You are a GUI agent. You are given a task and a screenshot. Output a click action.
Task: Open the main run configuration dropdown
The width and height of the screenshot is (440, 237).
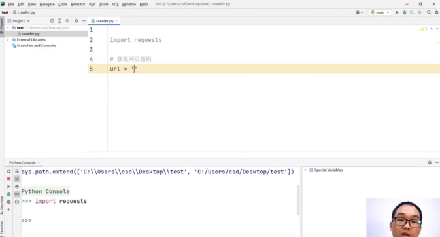coord(380,12)
